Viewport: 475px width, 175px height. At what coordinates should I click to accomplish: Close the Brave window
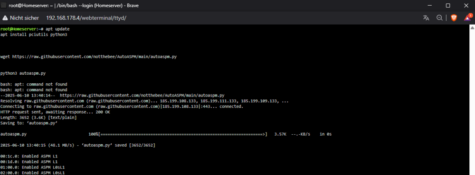(466, 5)
